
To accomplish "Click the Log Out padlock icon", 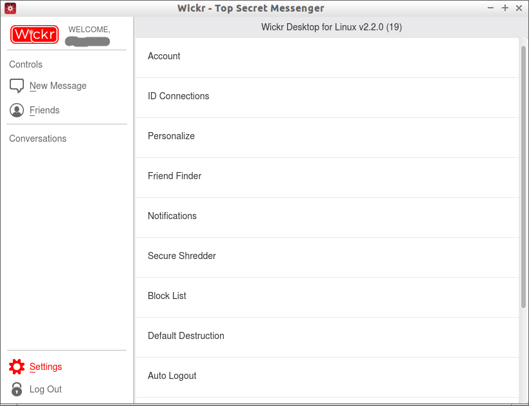I will point(17,389).
